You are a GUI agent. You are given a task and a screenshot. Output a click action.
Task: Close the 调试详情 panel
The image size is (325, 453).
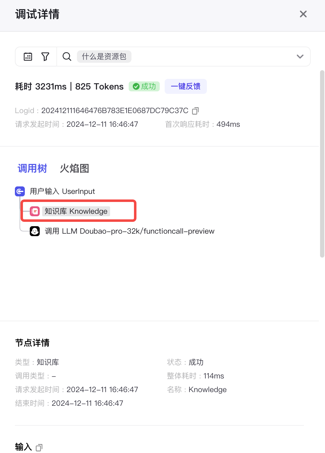(x=303, y=14)
